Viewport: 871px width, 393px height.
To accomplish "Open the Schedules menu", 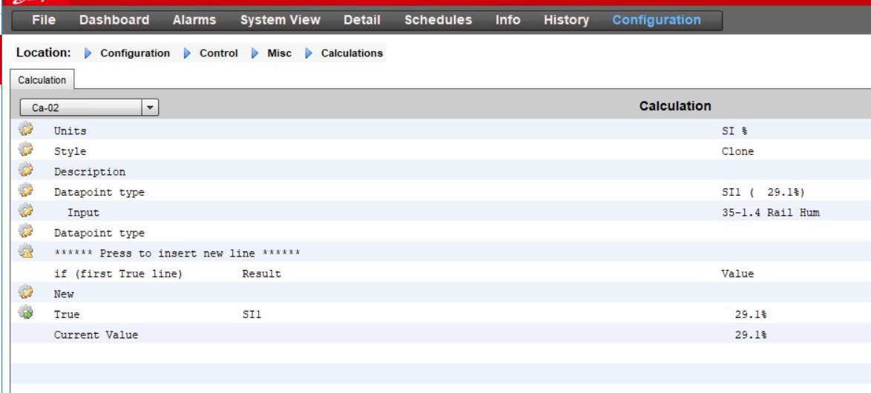I will 438,19.
